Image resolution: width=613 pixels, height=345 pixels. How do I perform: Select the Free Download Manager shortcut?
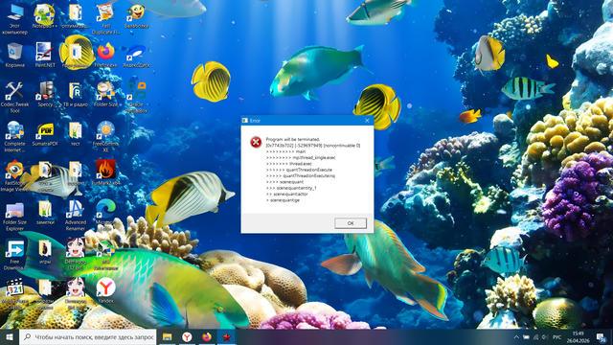click(x=14, y=255)
